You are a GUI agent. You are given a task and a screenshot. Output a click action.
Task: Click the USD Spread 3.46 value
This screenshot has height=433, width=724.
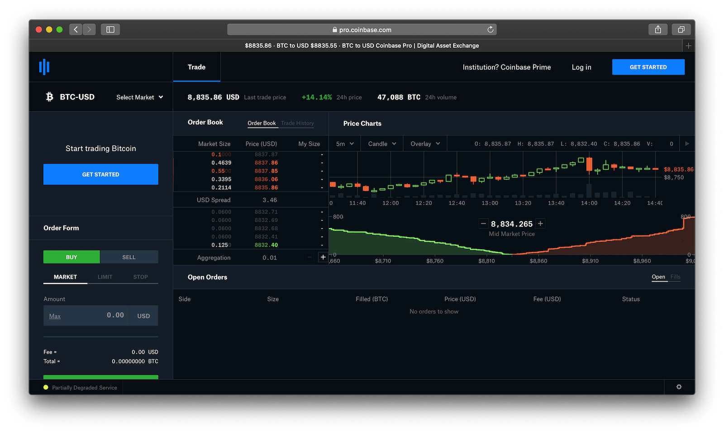(x=270, y=200)
